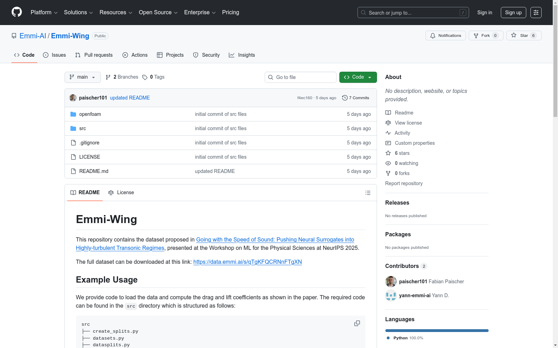Viewport: 558px width, 348px height.
Task: Click the README.md file icon
Action: click(73, 171)
